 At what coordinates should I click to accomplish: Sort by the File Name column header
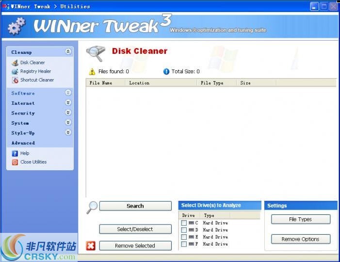[x=106, y=83]
